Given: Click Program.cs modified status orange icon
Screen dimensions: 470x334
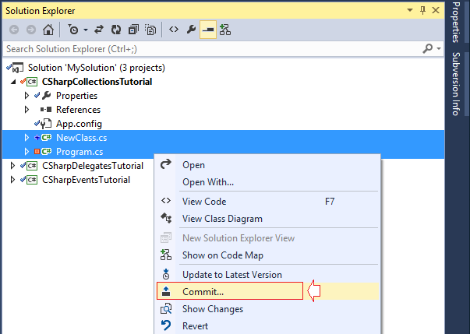Looking at the screenshot, I should (x=37, y=152).
